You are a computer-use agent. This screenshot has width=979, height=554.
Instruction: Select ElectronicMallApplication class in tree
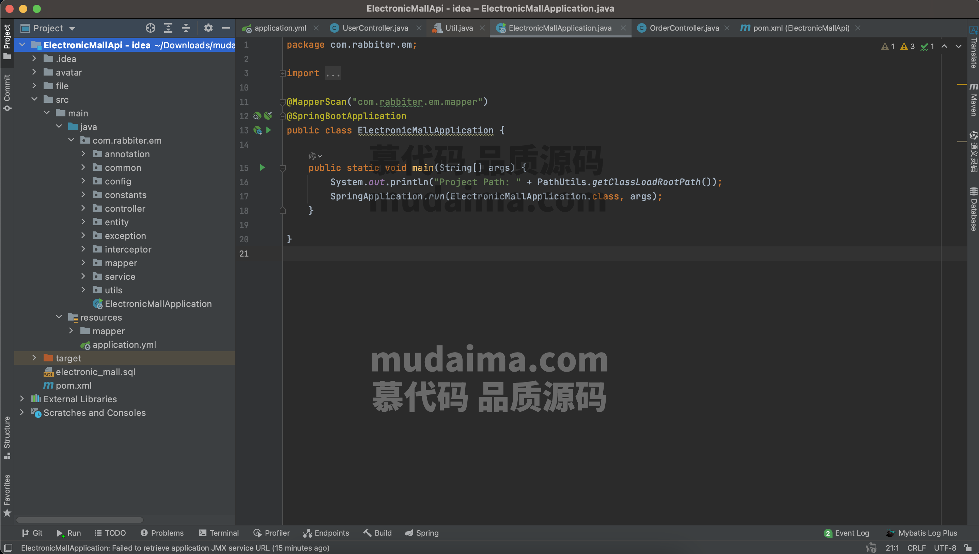158,303
